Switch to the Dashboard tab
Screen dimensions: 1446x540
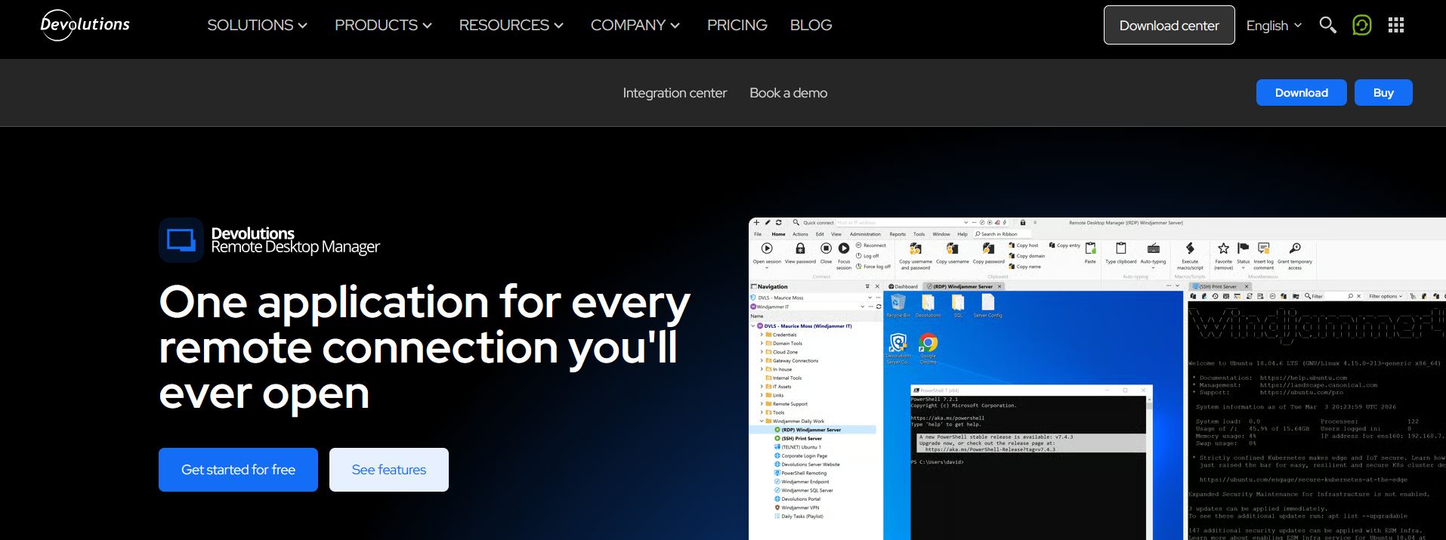(x=904, y=286)
